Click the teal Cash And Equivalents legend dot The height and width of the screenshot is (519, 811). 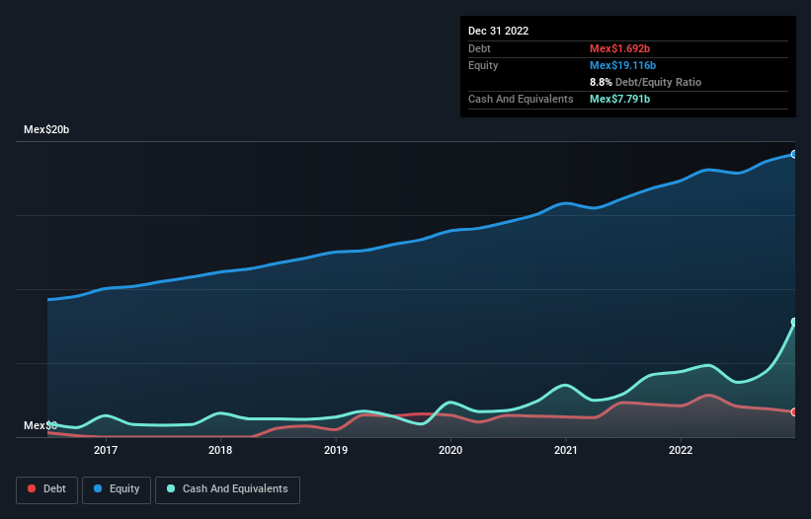(171, 488)
